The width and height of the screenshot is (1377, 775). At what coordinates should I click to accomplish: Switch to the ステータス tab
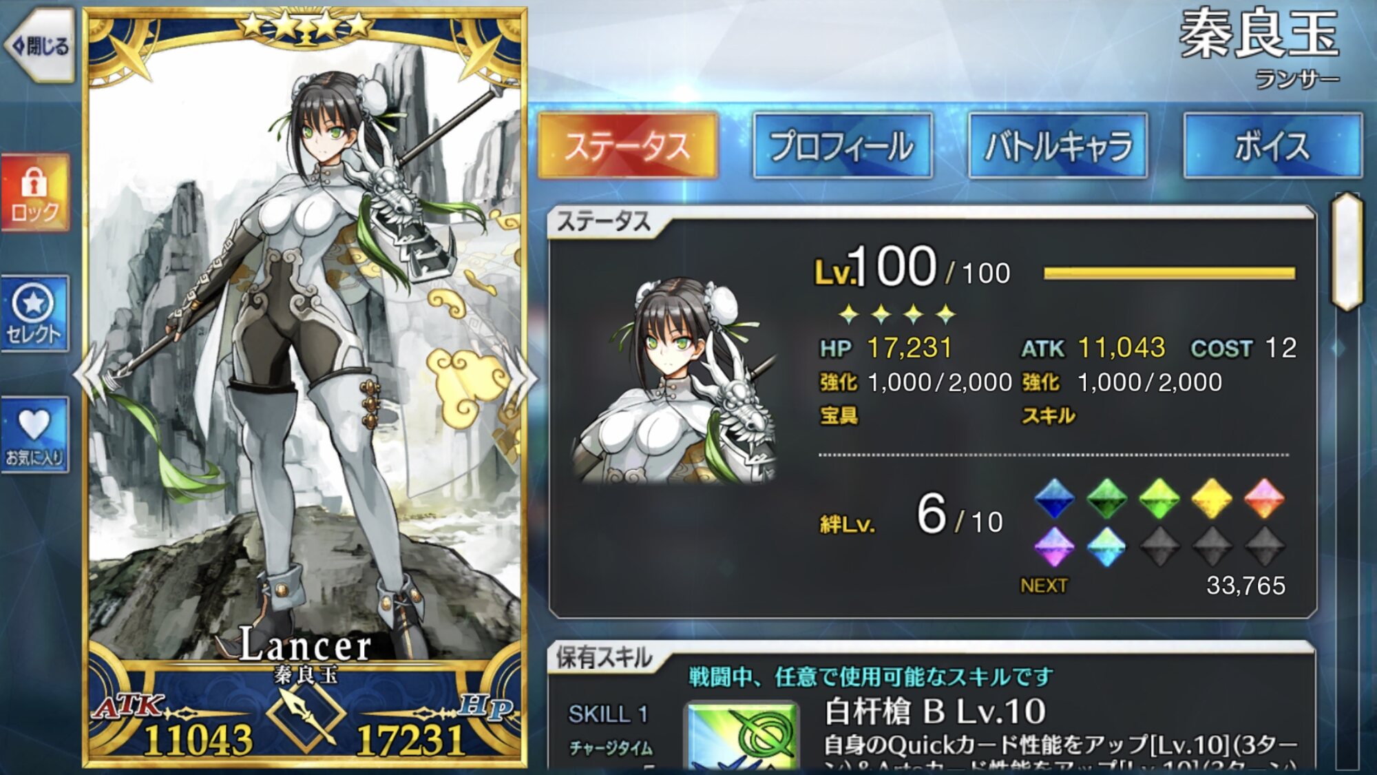click(x=627, y=146)
